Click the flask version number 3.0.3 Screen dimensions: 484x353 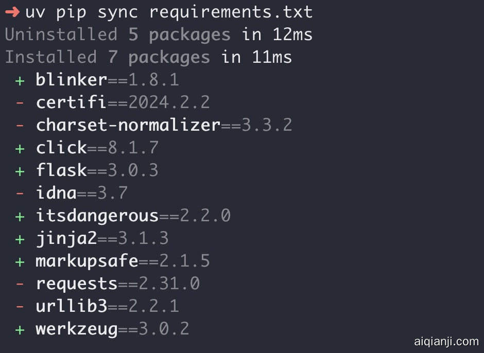click(x=133, y=170)
